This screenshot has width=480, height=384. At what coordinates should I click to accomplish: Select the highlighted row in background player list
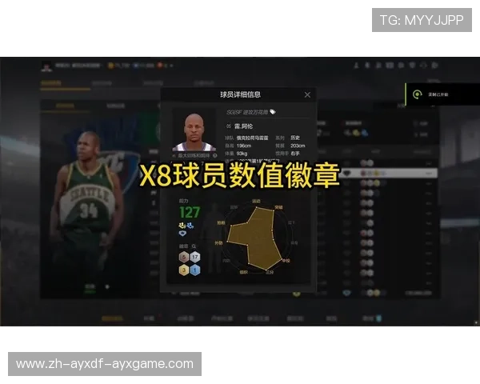[389, 173]
